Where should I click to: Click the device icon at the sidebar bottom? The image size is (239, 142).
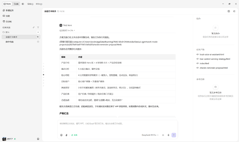tap(38, 139)
